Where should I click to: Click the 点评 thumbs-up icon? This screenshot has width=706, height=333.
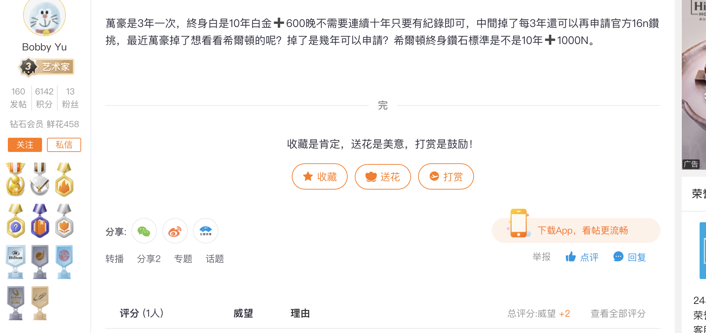coord(571,257)
